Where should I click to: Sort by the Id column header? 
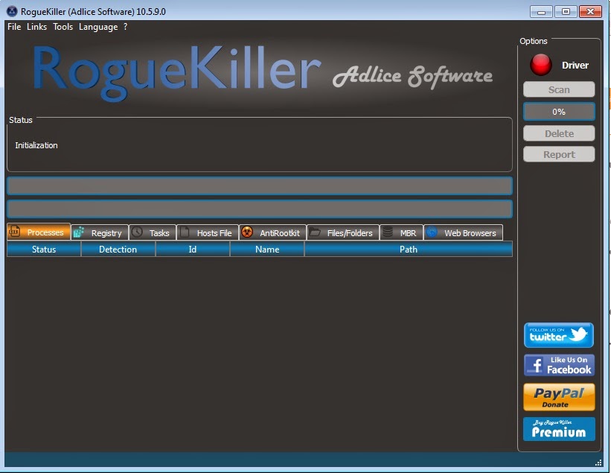coord(193,250)
